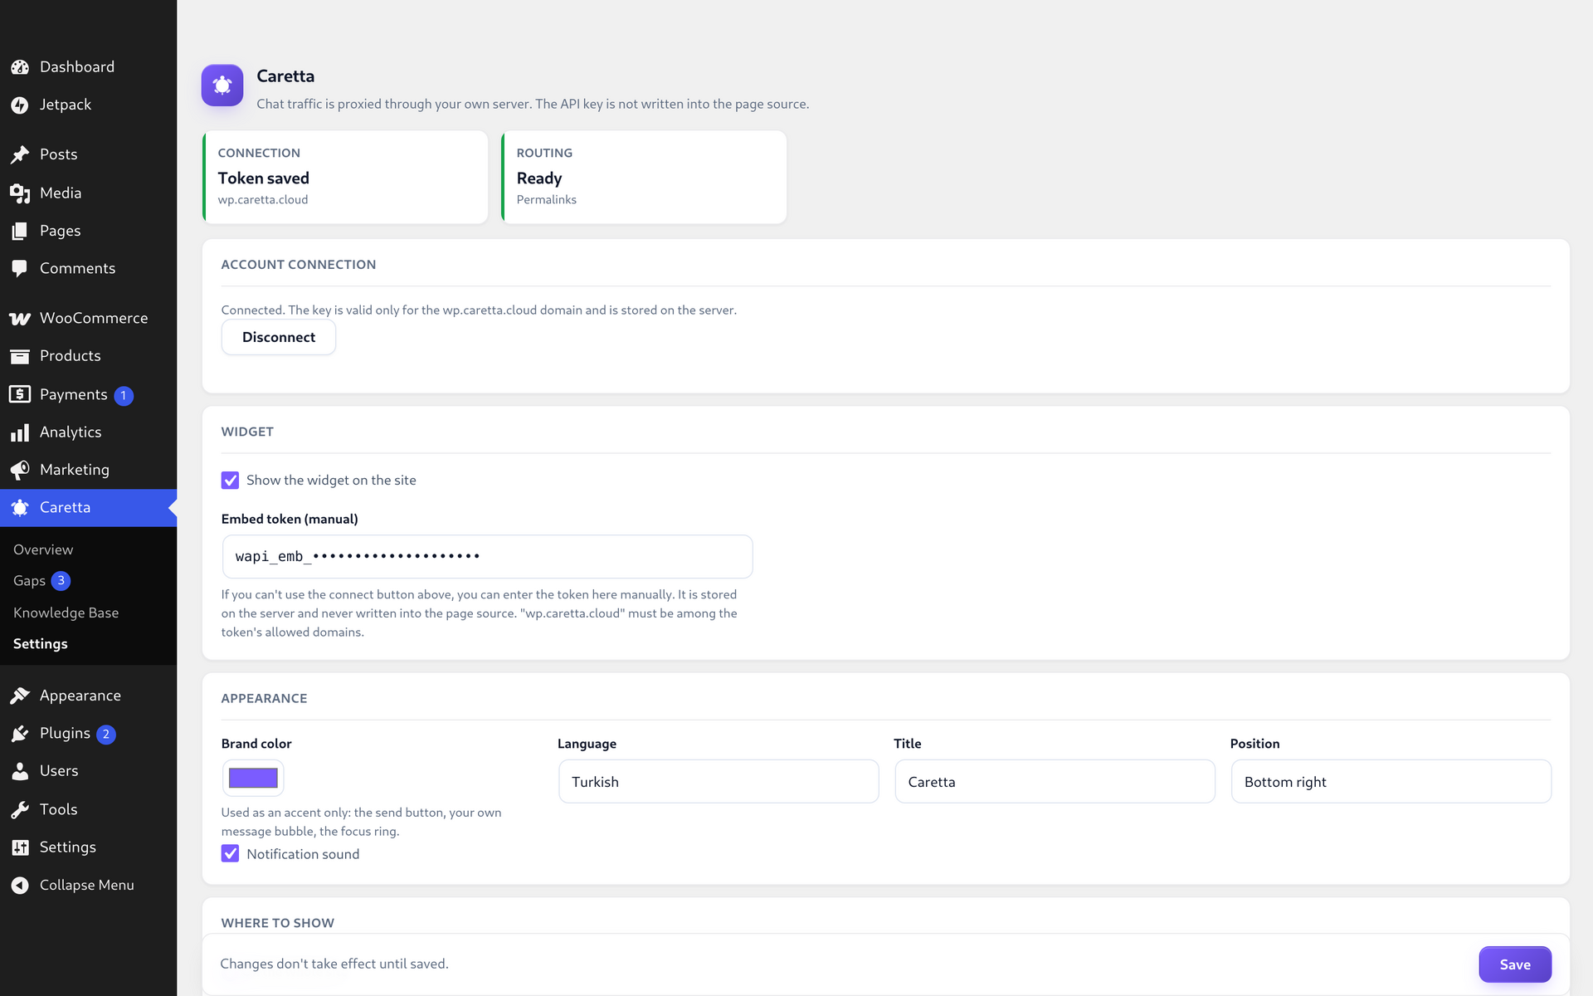This screenshot has height=996, width=1593.
Task: Click the "WHERE TO SHOW" section heading
Action: click(278, 923)
